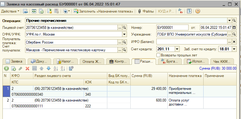Click the Сумма (RUB) column header
Viewport: 241px width, 119px height.
[x=149, y=79]
